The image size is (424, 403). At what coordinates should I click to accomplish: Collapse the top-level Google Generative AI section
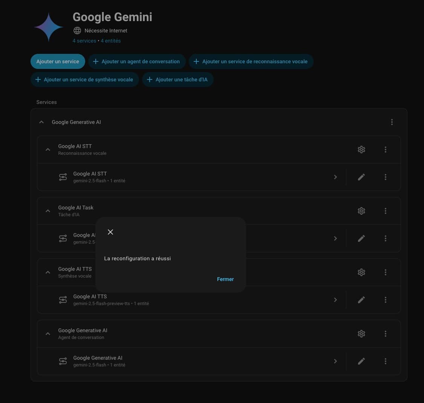pyautogui.click(x=41, y=122)
